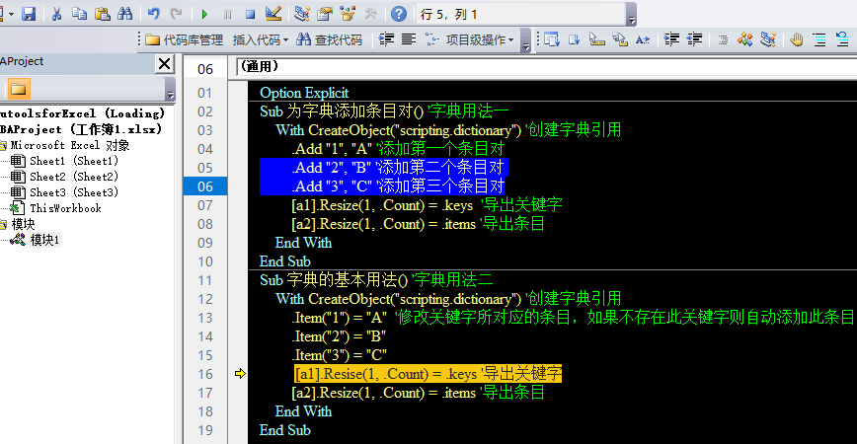Toggle Design Mode ruler icon
The image size is (857, 444).
click(x=273, y=14)
